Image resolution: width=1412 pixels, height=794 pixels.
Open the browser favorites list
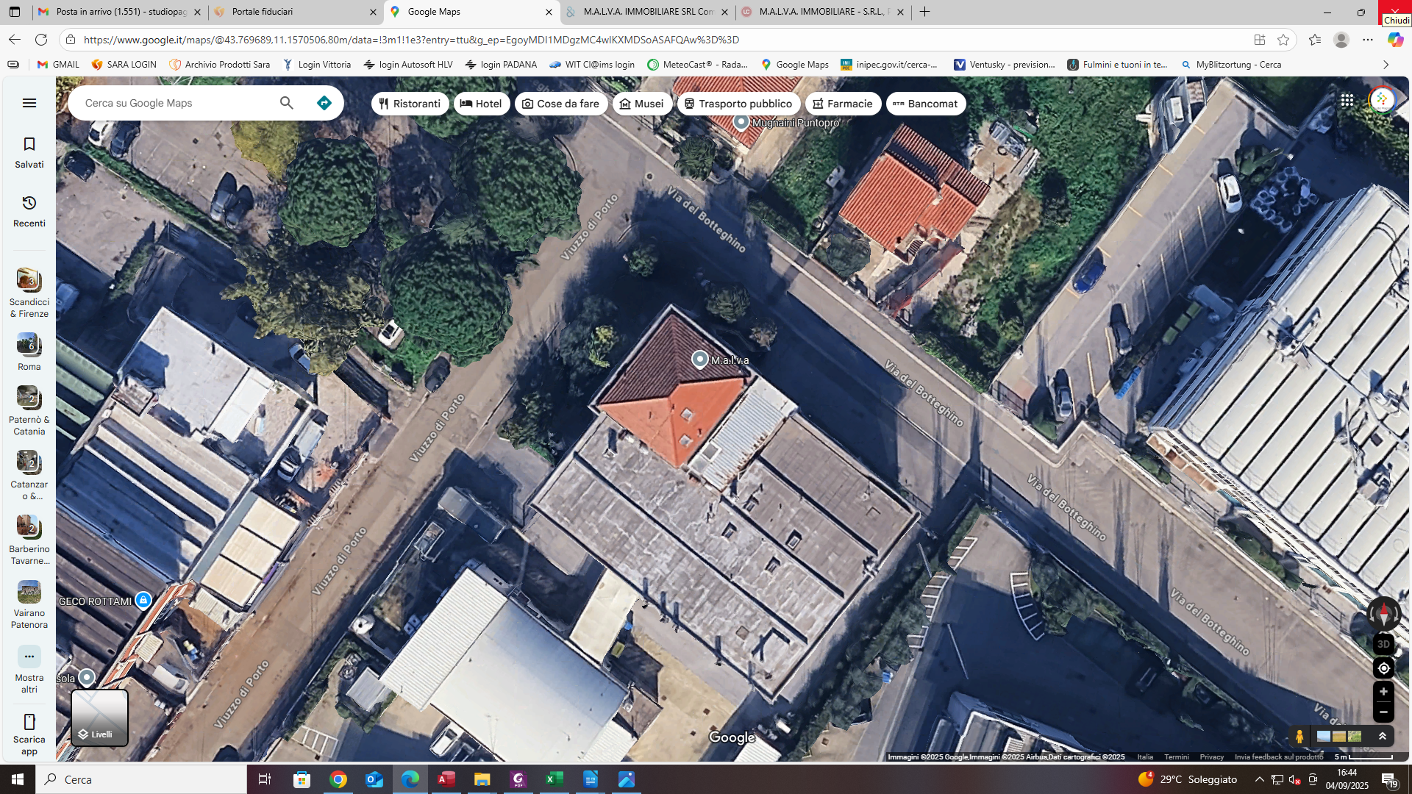pyautogui.click(x=1315, y=40)
